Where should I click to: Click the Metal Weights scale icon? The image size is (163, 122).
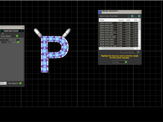pyautogui.click(x=99, y=12)
